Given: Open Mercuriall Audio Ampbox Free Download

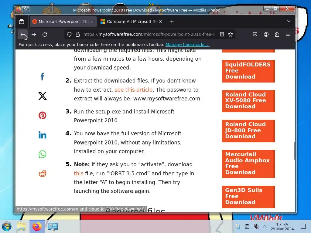Looking at the screenshot, I should click(x=248, y=164).
